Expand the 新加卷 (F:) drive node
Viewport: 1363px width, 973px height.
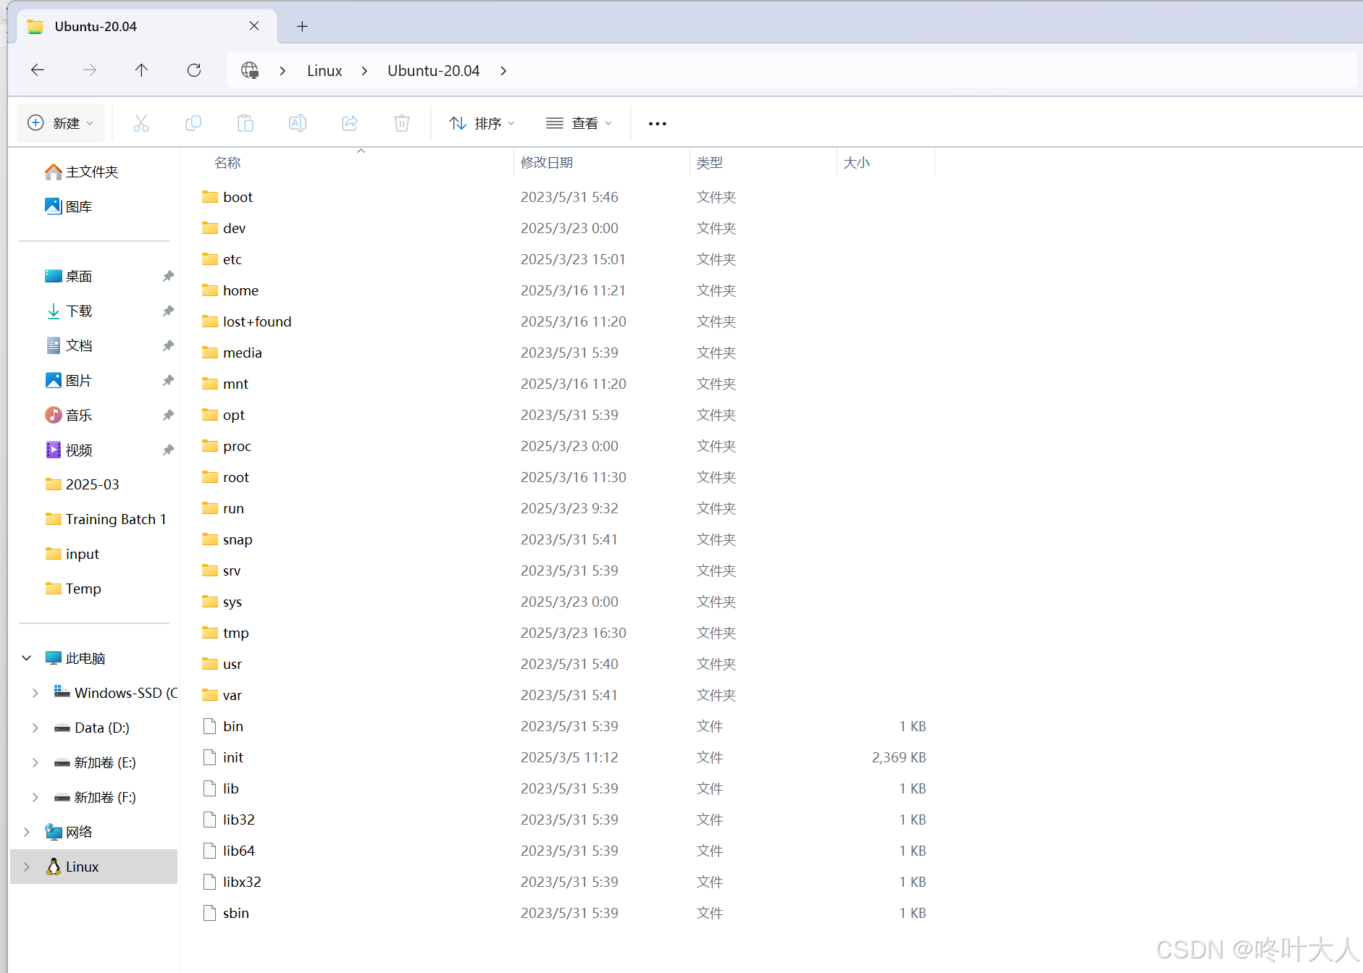pos(35,797)
